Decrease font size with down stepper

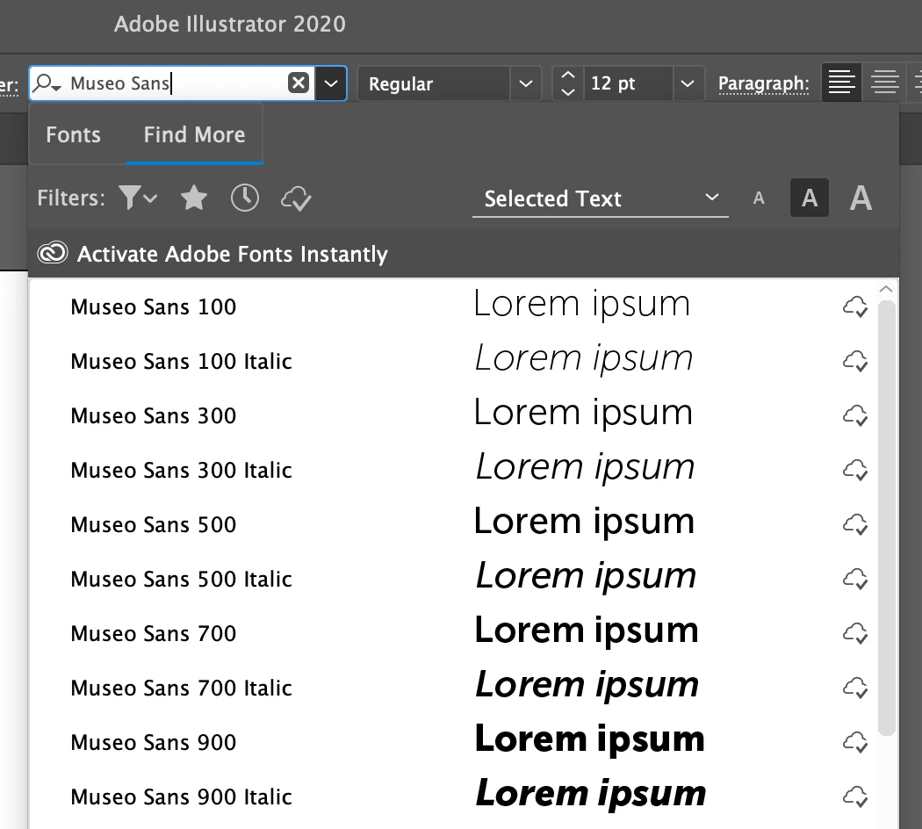(x=568, y=91)
